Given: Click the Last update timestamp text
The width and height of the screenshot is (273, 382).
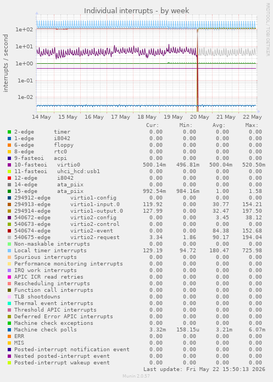Looking at the screenshot, I should pos(204,369).
